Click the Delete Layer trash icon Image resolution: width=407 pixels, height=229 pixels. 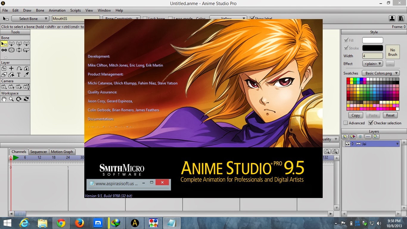(x=360, y=137)
